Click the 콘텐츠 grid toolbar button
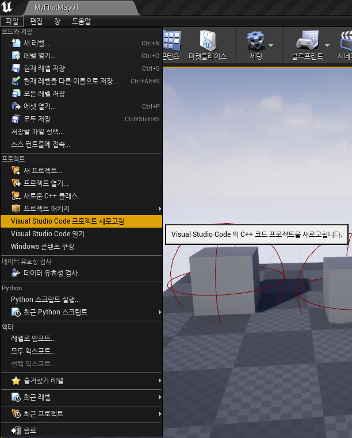The image size is (352, 438). (171, 45)
